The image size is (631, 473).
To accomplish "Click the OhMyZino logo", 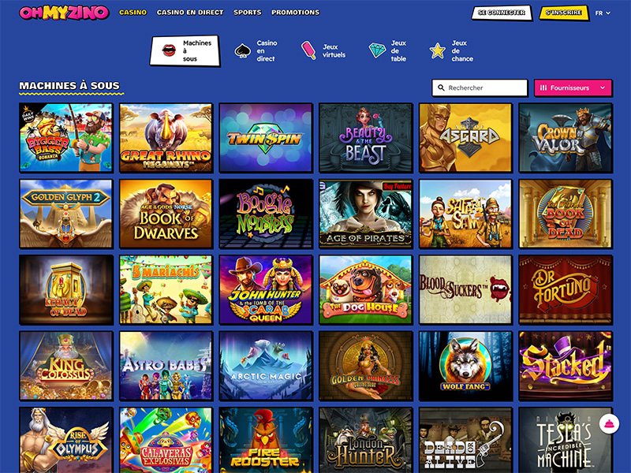I will coord(64,13).
